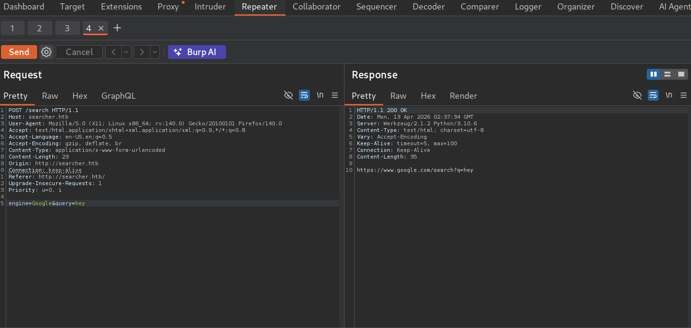Add a new Repeater tab

pos(118,28)
